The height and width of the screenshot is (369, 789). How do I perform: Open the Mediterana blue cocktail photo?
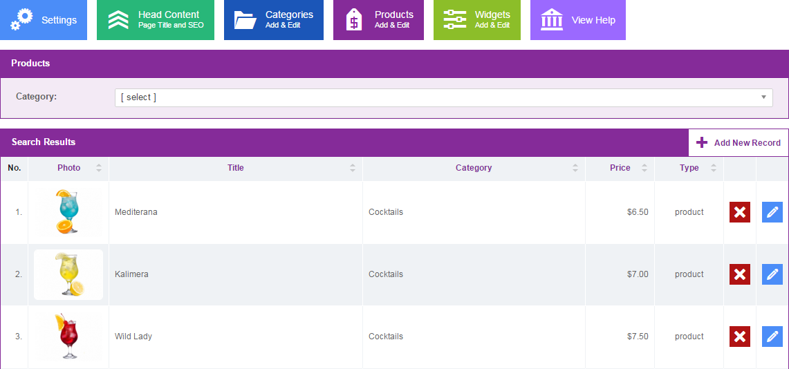coord(68,212)
